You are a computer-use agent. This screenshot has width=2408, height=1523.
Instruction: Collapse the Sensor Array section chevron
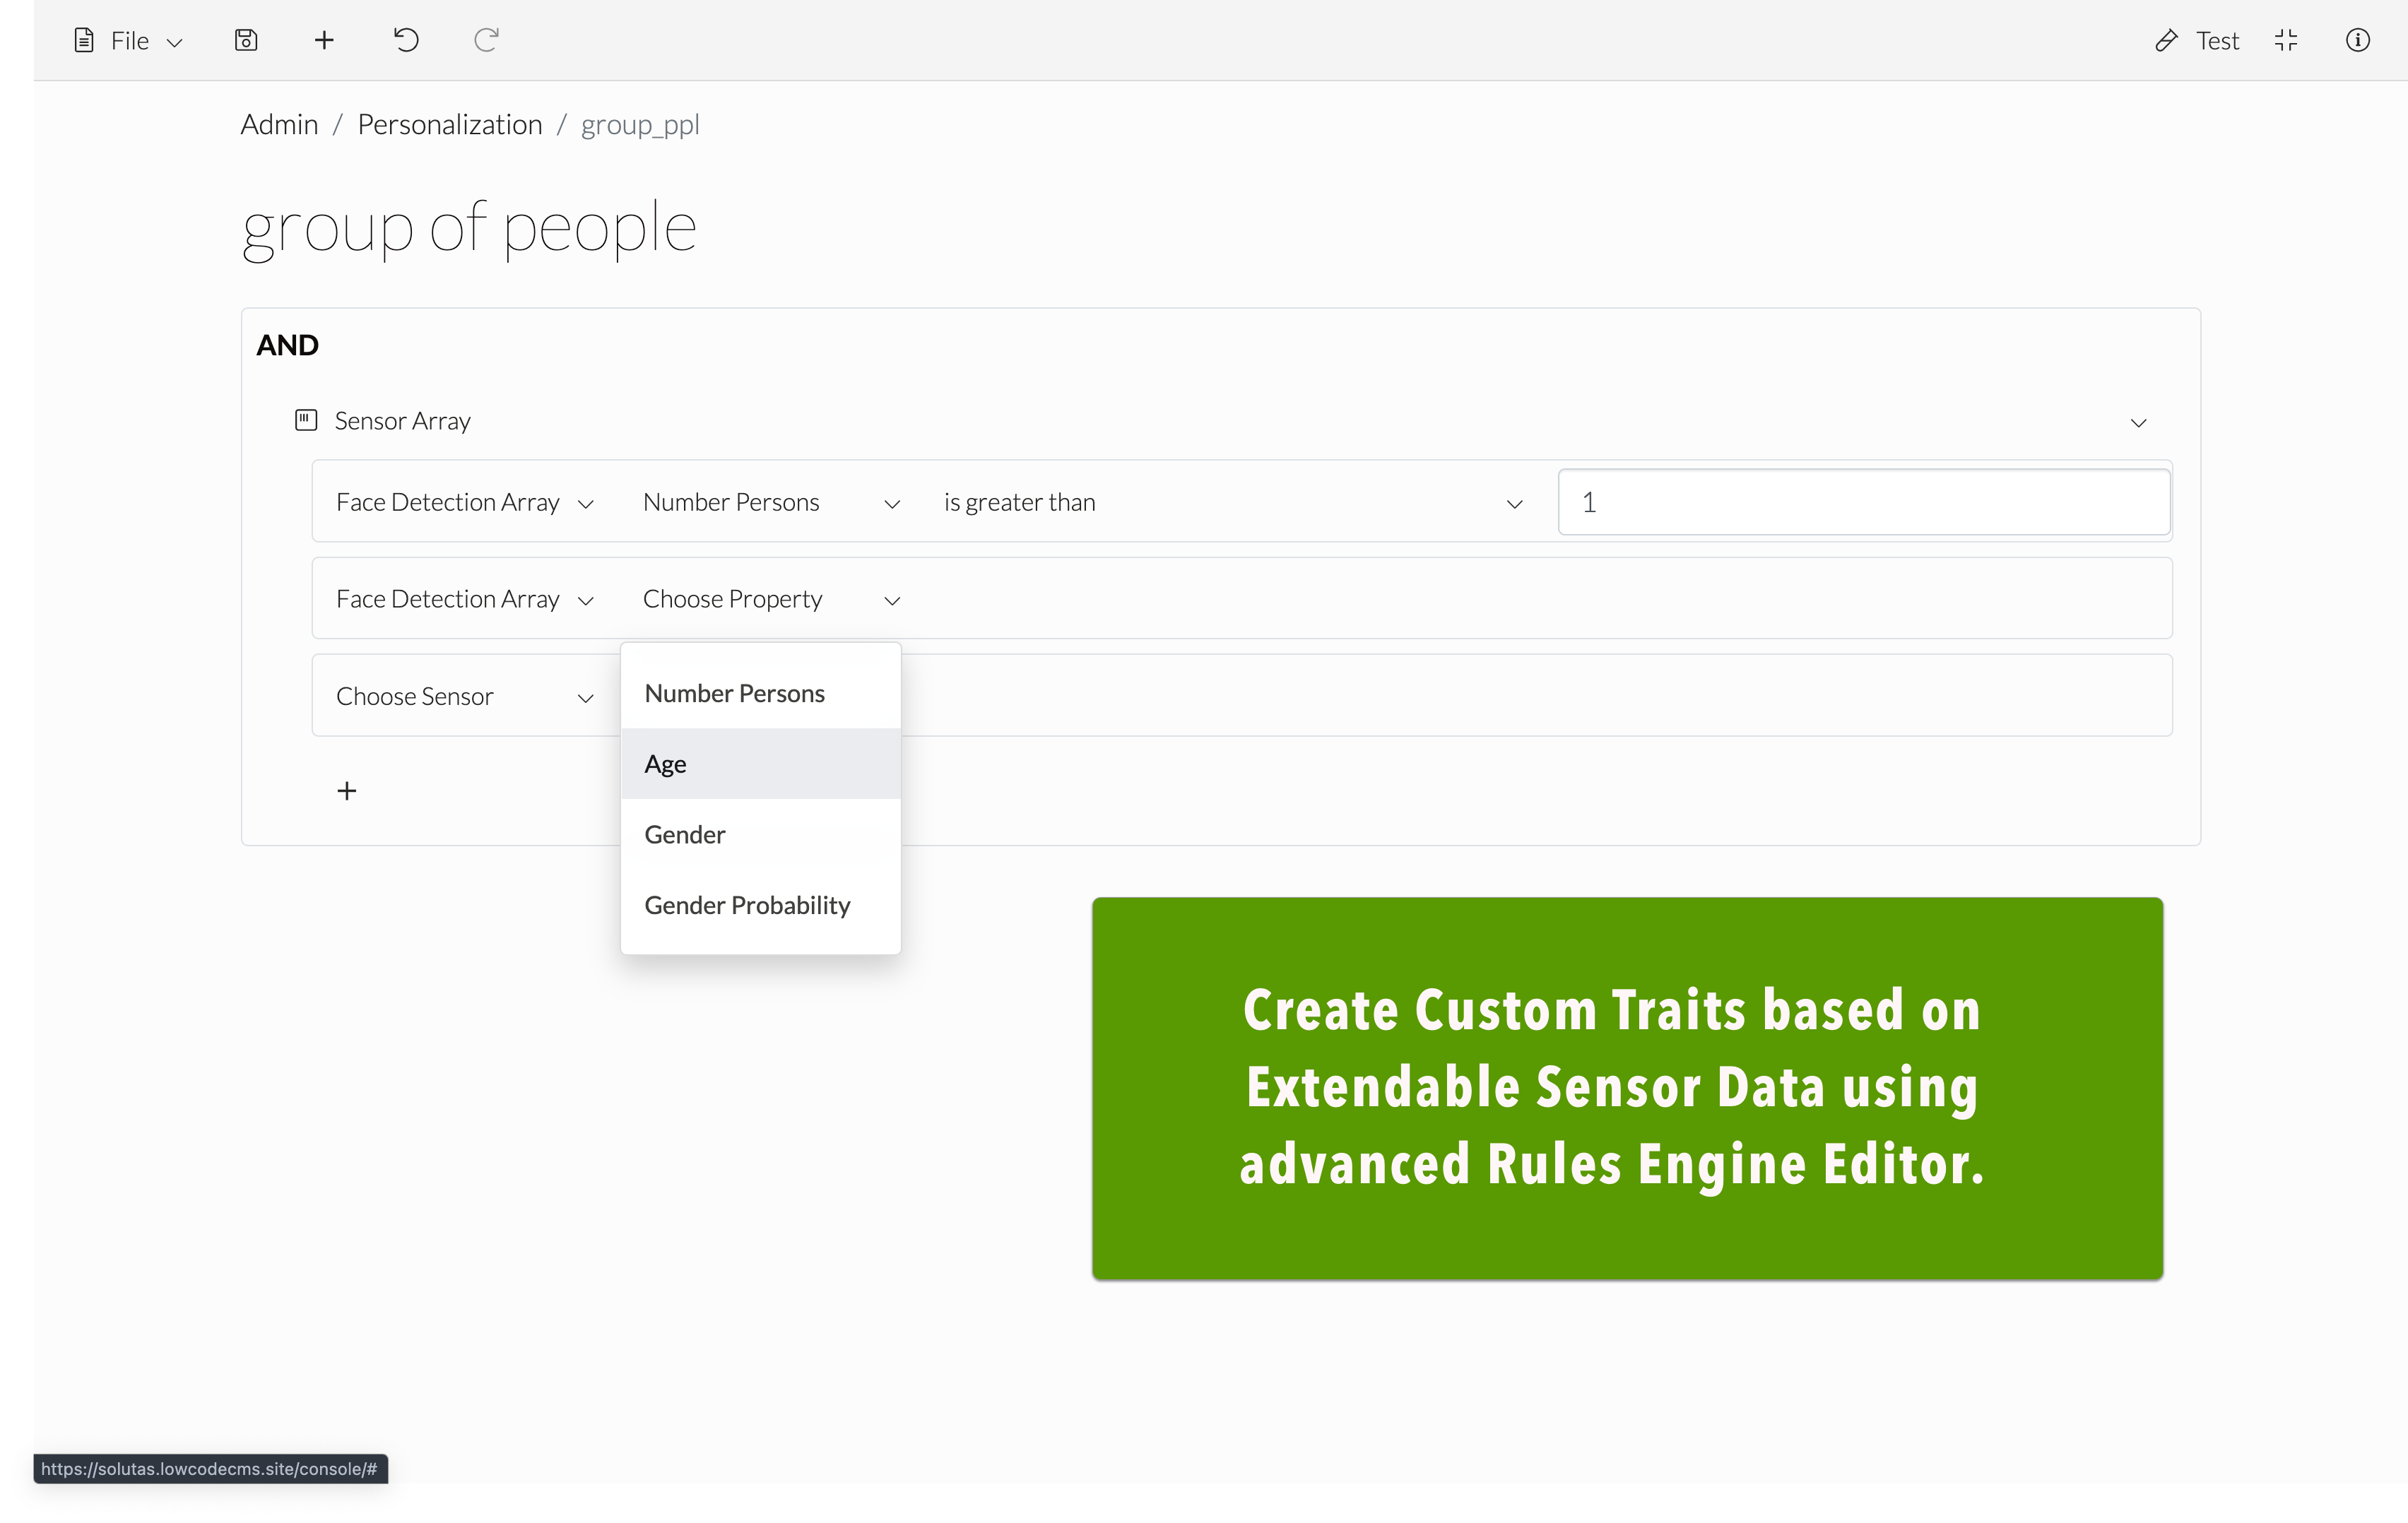pos(2139,422)
